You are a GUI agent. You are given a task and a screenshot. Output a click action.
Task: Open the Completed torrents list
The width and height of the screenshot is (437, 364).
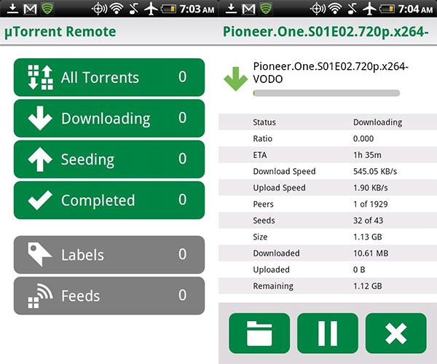coord(109,200)
